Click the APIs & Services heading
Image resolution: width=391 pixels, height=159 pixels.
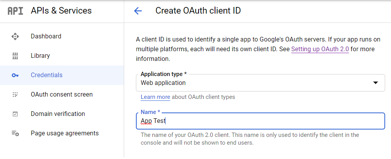tap(61, 11)
